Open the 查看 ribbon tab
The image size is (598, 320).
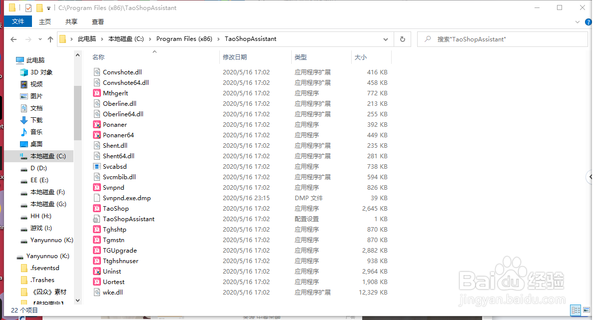[97, 21]
